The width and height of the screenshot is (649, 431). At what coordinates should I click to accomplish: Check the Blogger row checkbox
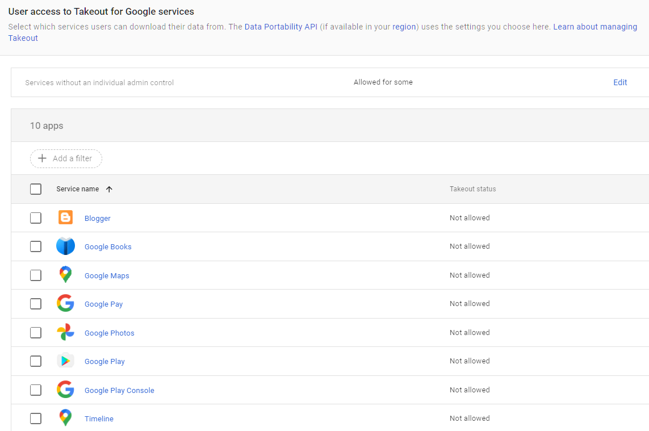(35, 217)
